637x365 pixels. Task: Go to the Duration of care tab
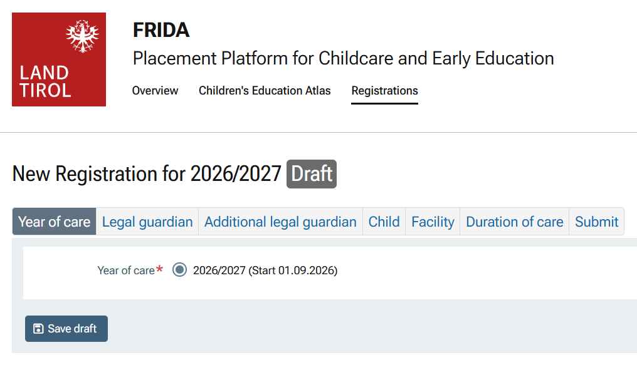514,222
